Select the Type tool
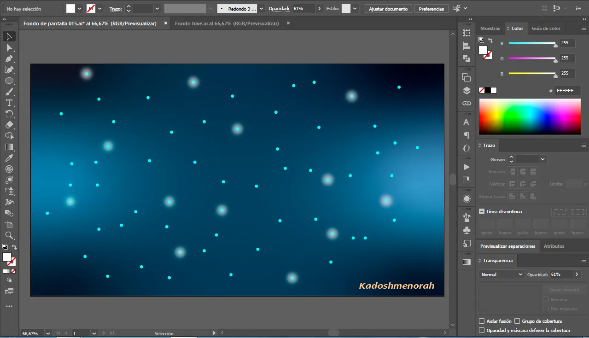589x338 pixels. pos(9,103)
